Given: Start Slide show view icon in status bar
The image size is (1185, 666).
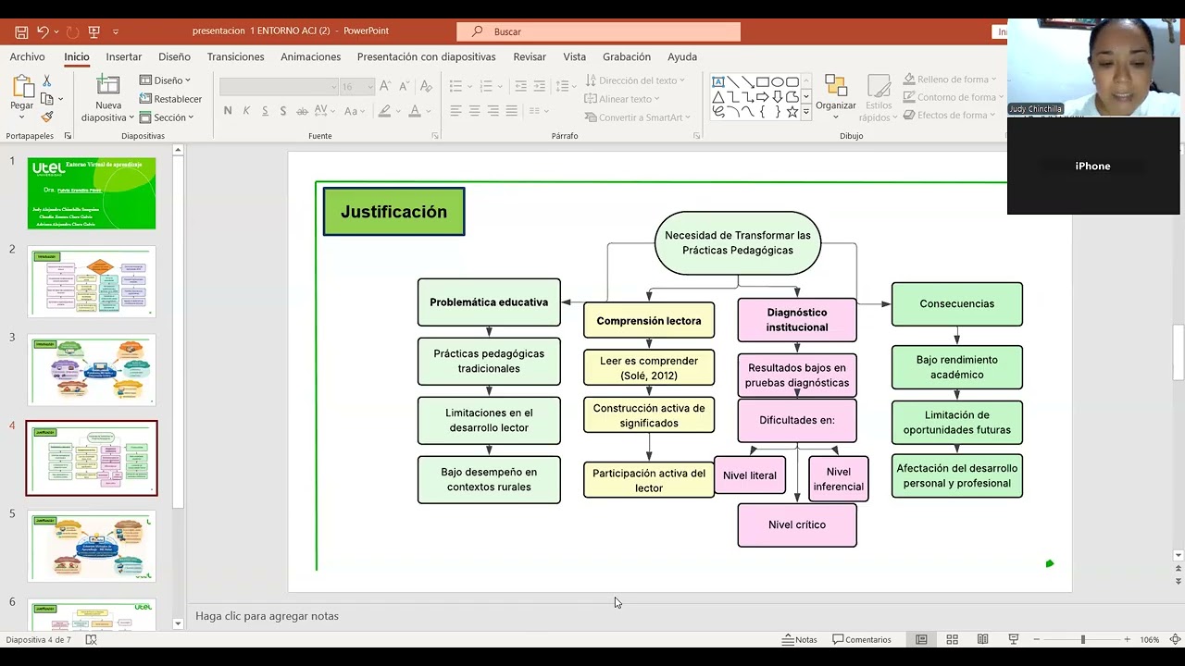Looking at the screenshot, I should click(1014, 639).
